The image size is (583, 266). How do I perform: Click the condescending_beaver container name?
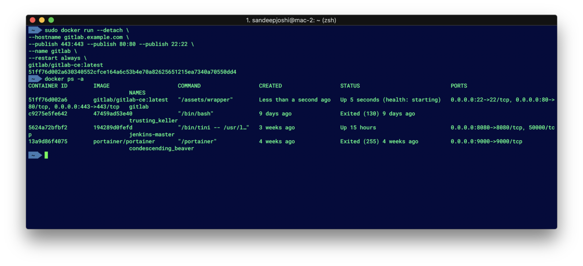(x=161, y=148)
